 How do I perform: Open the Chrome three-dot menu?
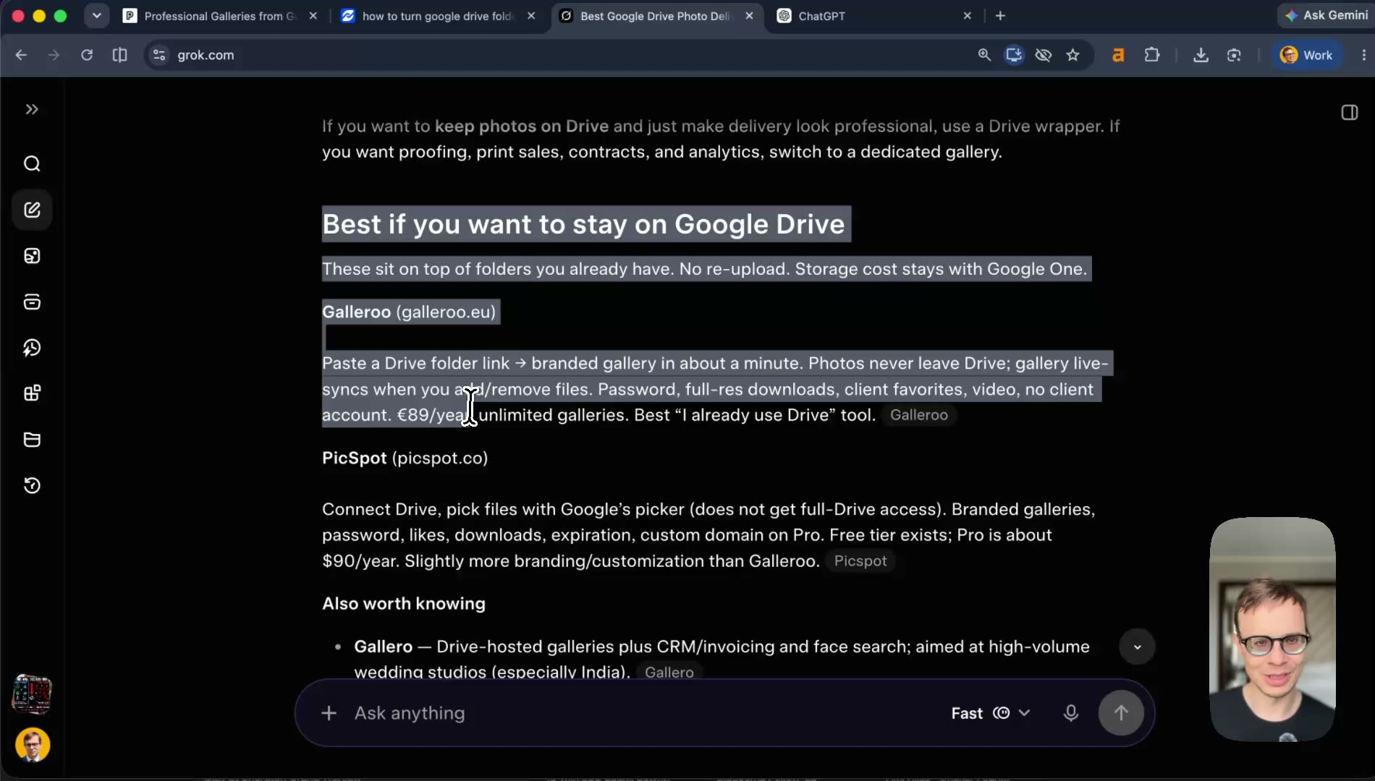coord(1363,55)
